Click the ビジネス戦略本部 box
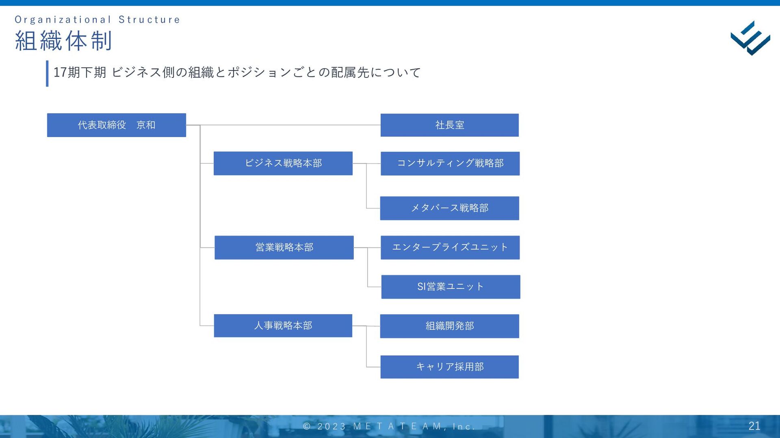780x438 pixels. point(283,163)
